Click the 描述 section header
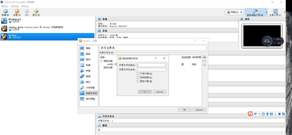This screenshot has width=292, height=135. click(191, 126)
